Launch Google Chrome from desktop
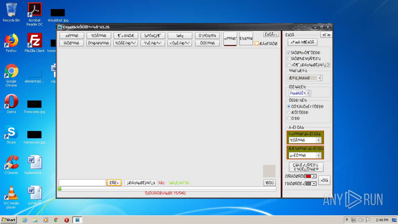The width and height of the screenshot is (398, 224). (11, 76)
